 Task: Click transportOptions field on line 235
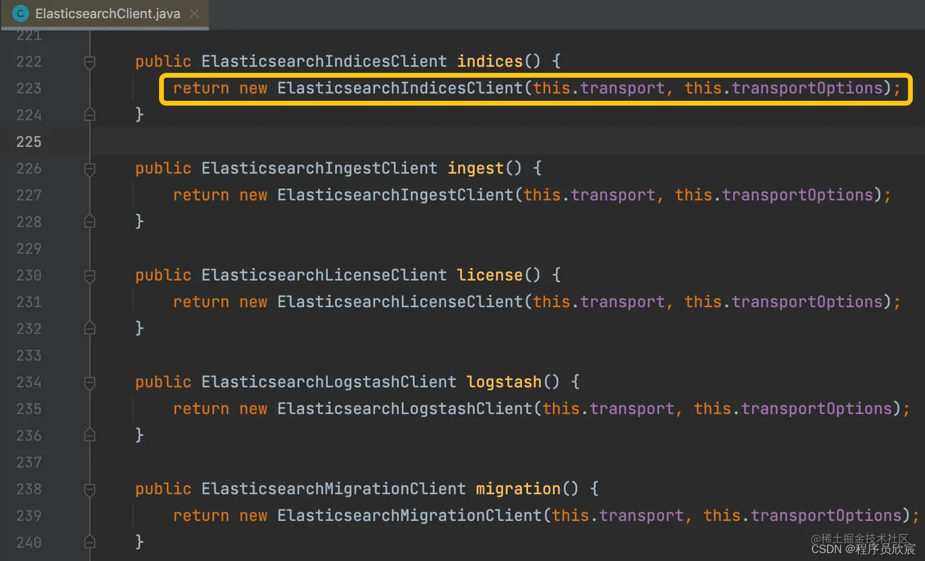coord(817,409)
